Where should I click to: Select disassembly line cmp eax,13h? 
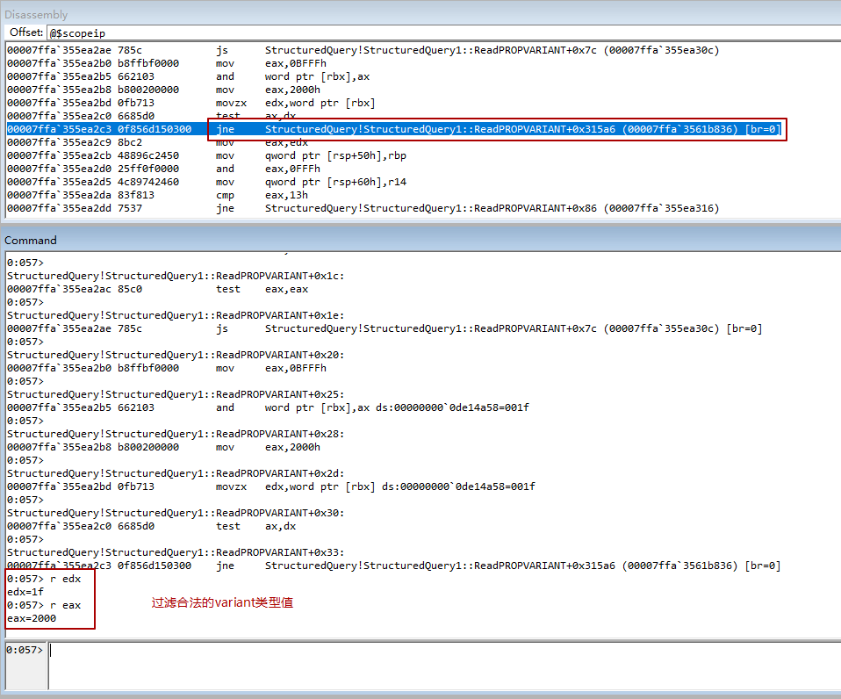pyautogui.click(x=158, y=195)
